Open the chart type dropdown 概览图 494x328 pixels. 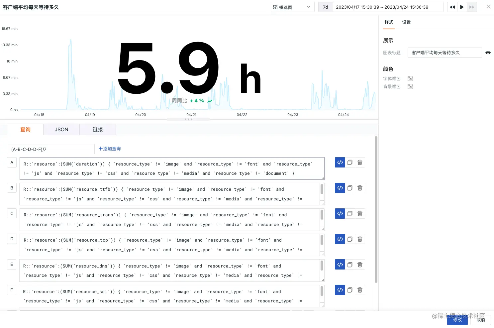[x=292, y=7]
